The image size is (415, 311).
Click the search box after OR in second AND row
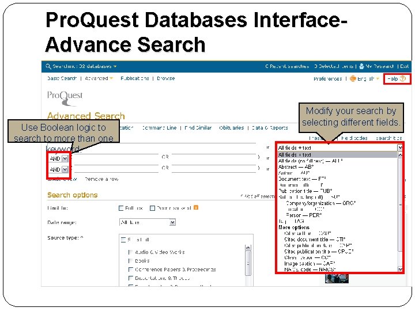point(214,168)
